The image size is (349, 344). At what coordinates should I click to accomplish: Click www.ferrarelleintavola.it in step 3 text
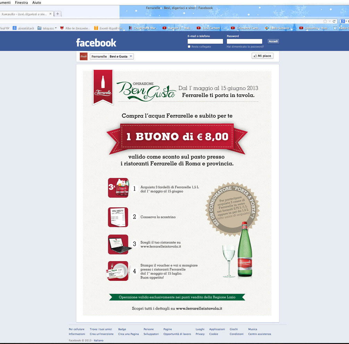click(x=161, y=247)
